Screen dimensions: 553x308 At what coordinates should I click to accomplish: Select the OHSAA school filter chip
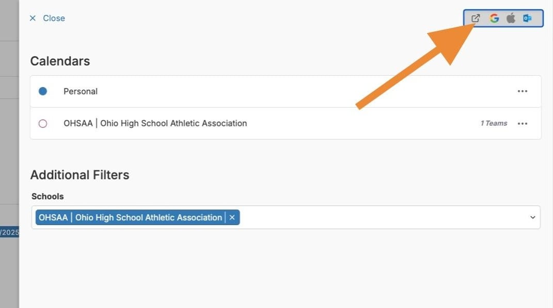tap(130, 218)
